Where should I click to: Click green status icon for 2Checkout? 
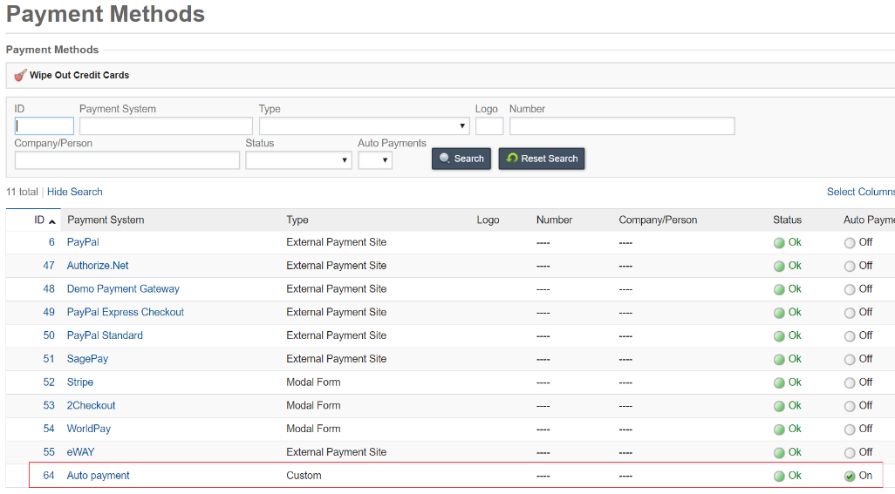(x=779, y=407)
